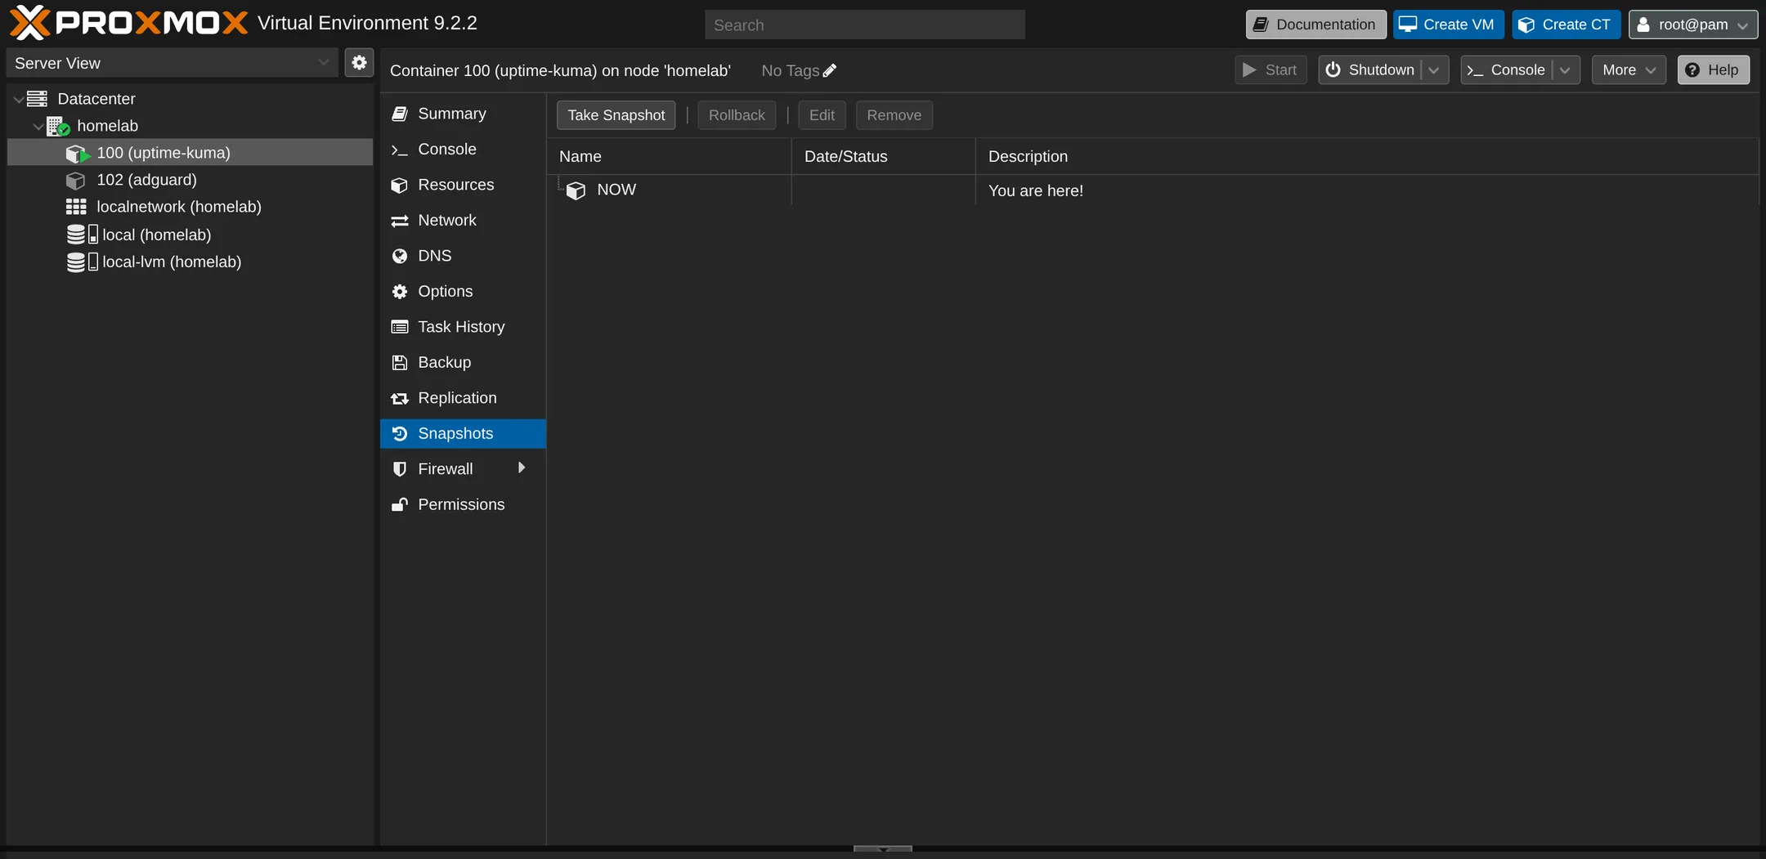Open the Help button
This screenshot has width=1766, height=859.
[x=1713, y=70]
